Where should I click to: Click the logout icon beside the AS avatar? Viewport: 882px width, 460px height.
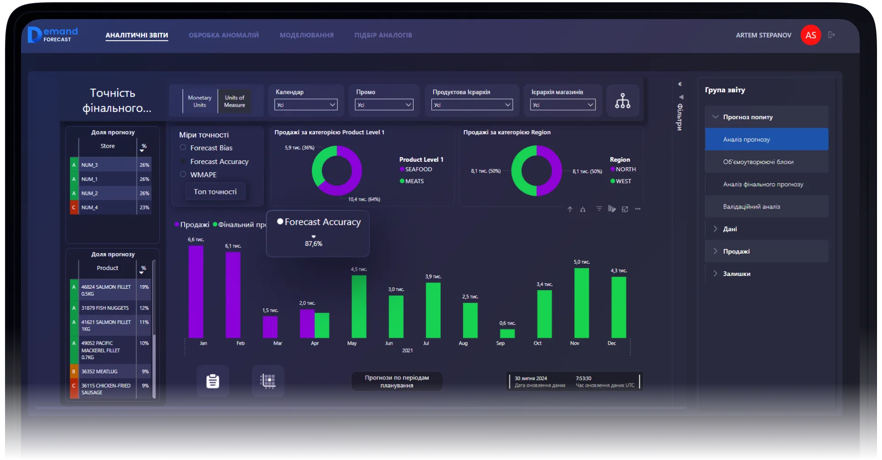click(831, 35)
